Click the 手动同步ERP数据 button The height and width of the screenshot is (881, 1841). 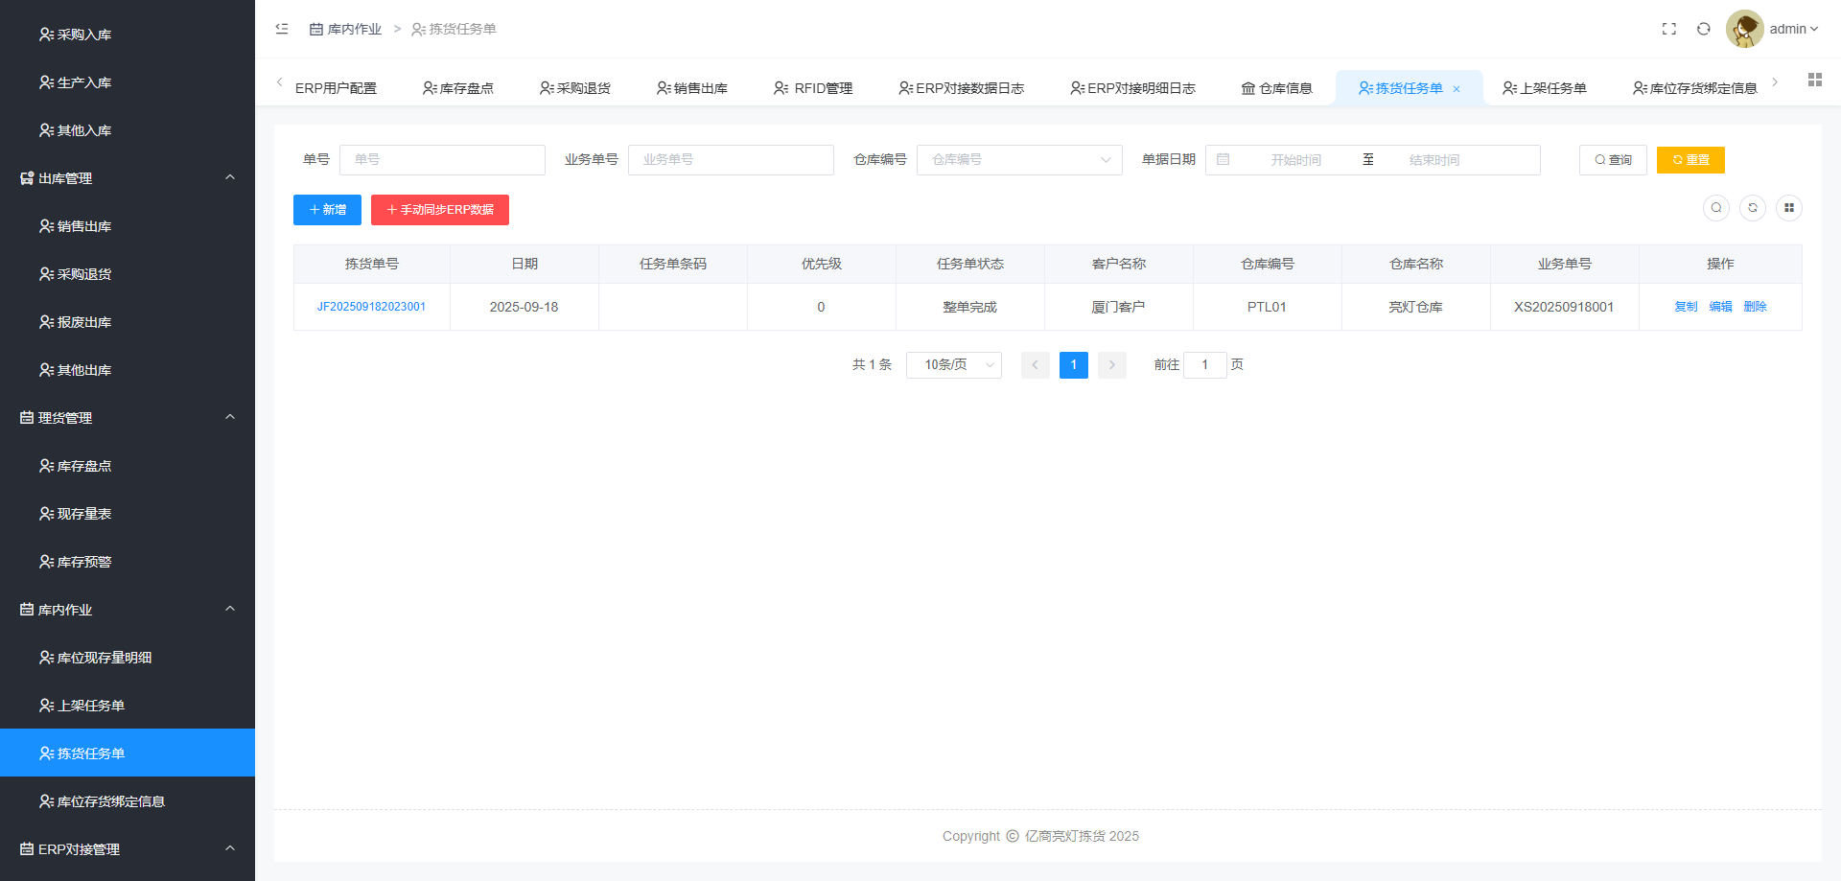coord(439,210)
